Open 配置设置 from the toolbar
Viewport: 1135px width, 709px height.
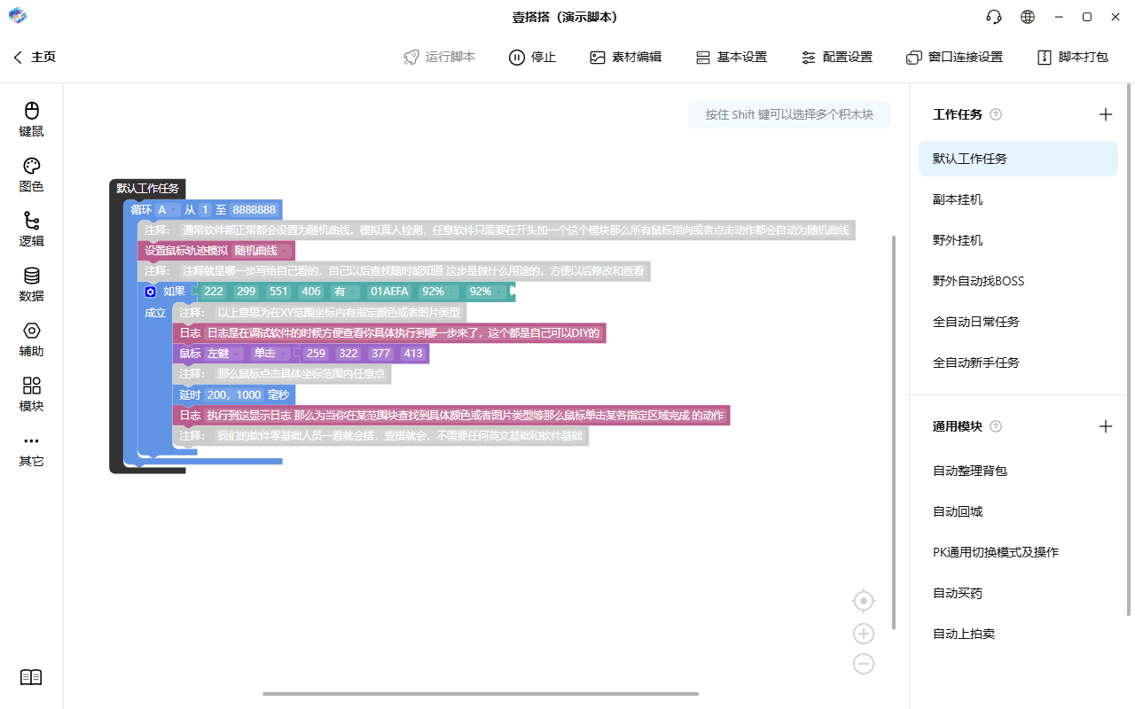click(x=836, y=57)
